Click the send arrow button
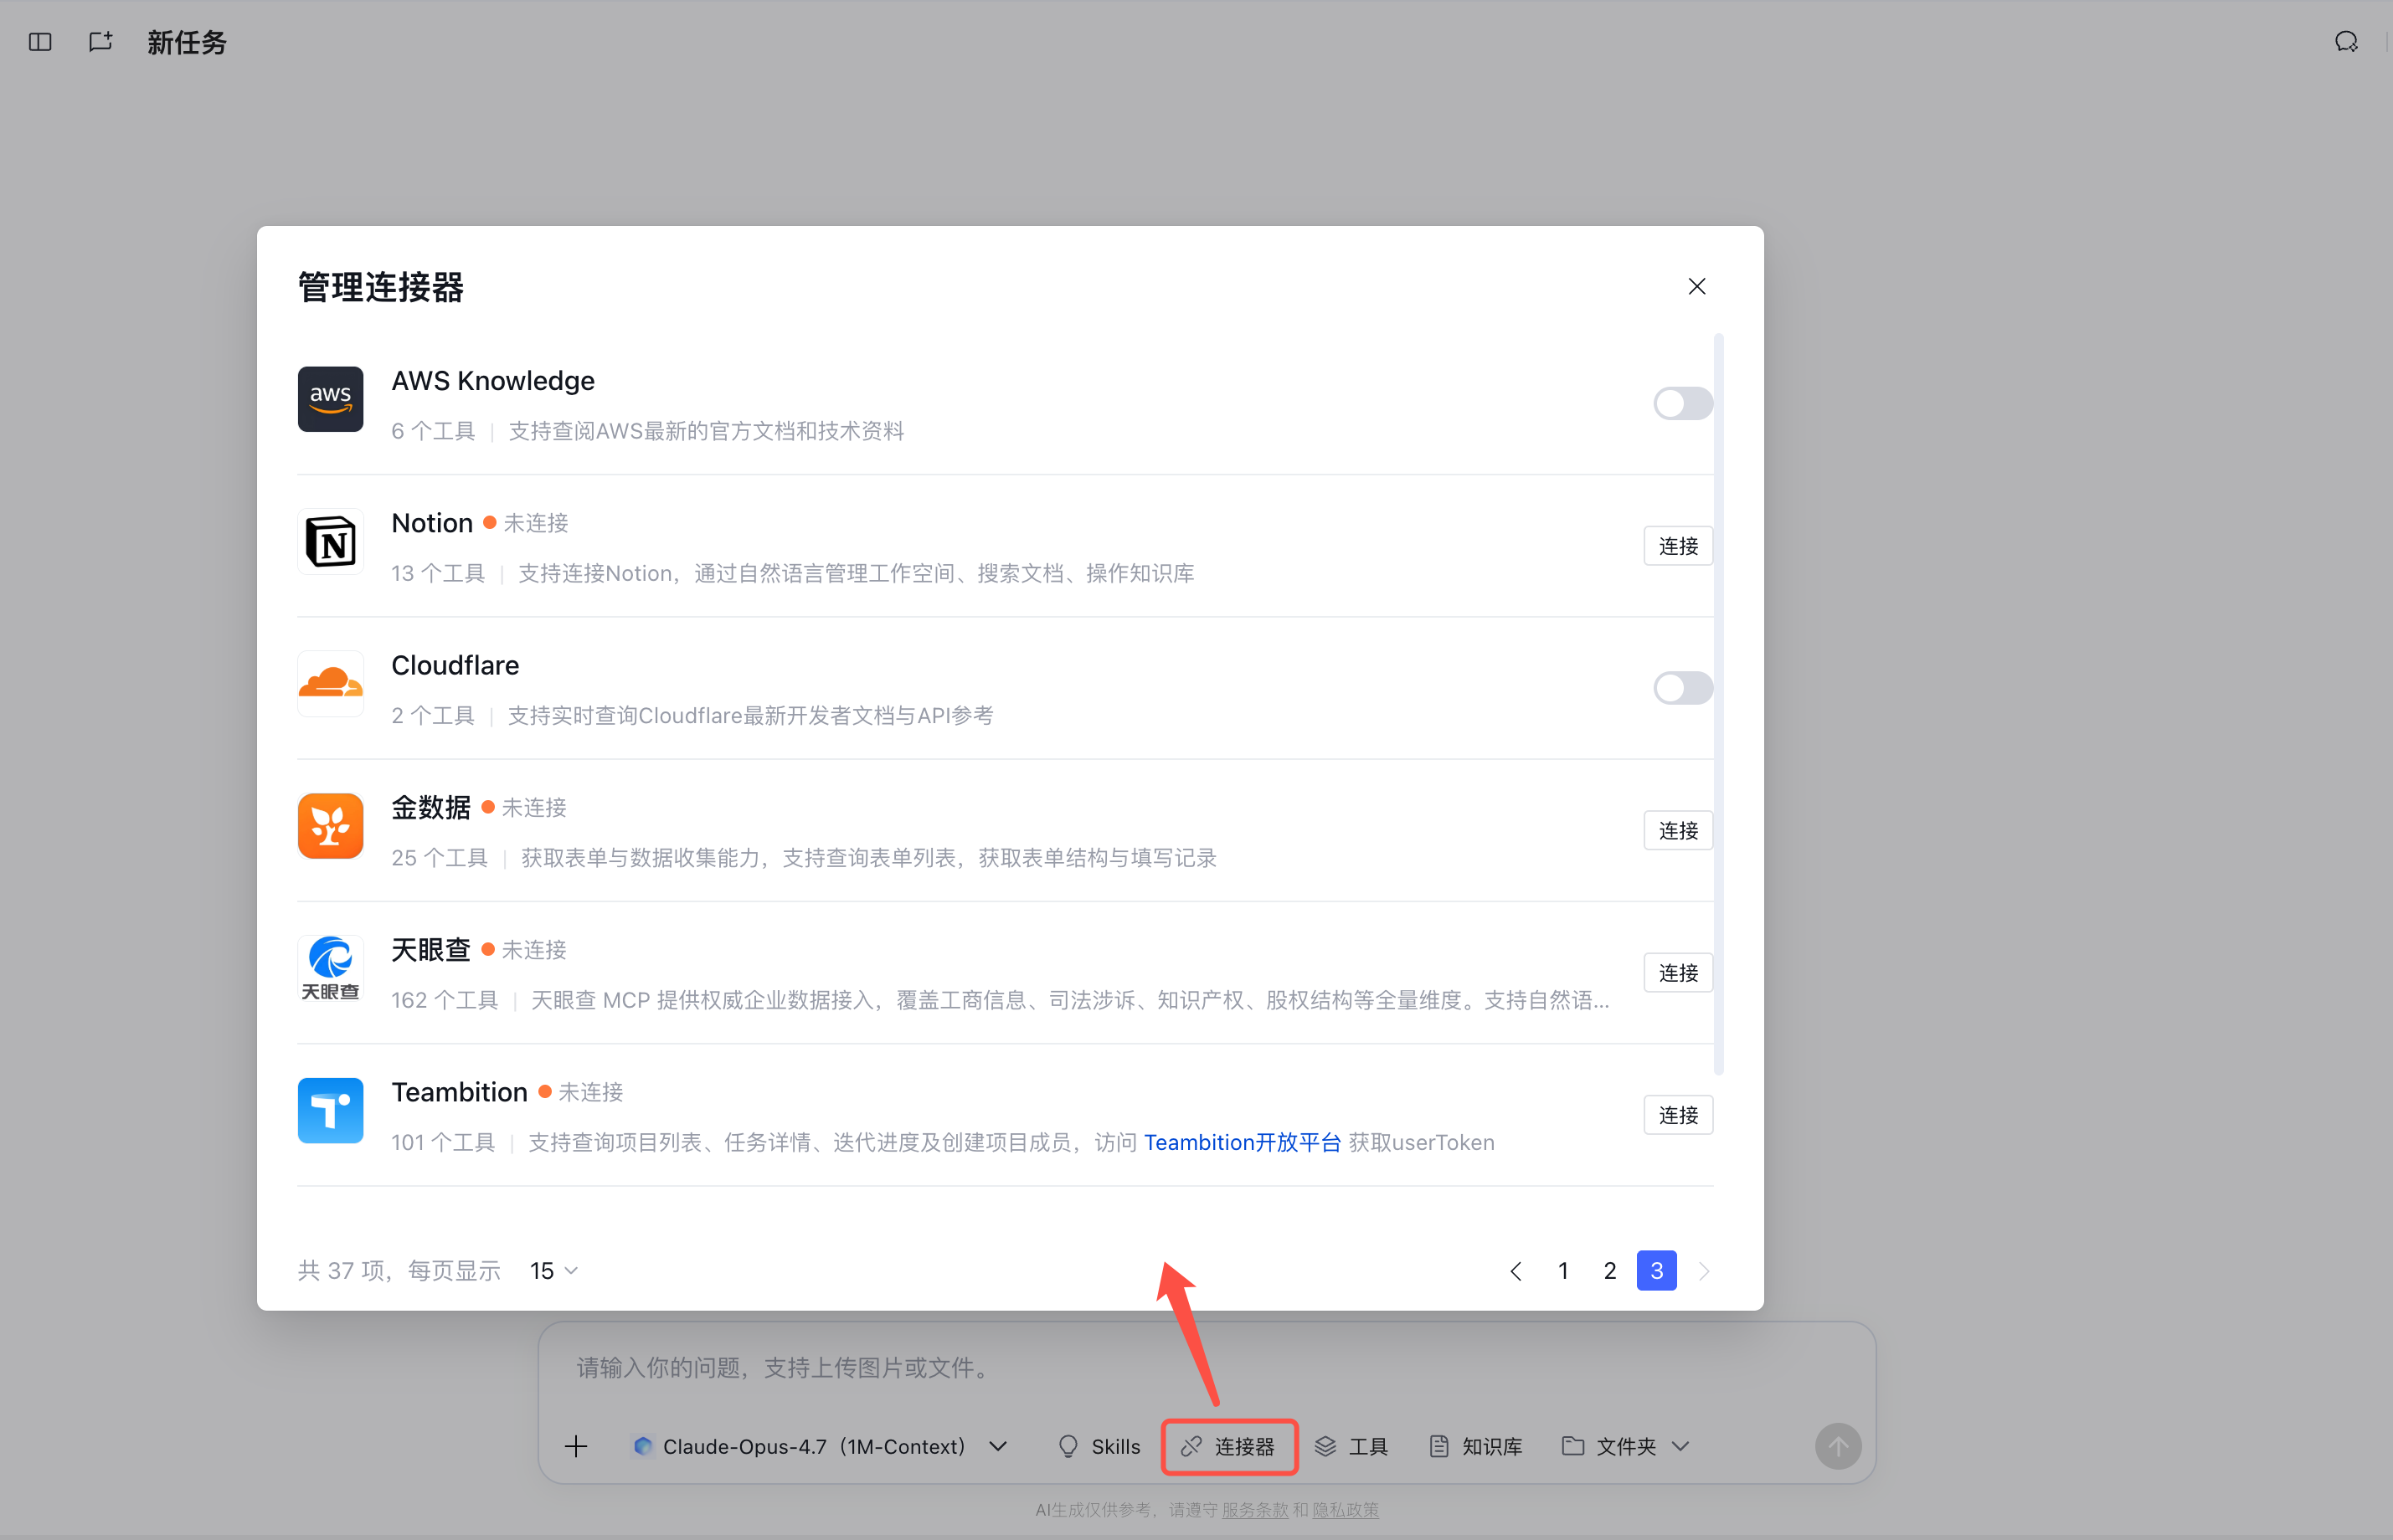Image resolution: width=2393 pixels, height=1540 pixels. coord(1838,1446)
